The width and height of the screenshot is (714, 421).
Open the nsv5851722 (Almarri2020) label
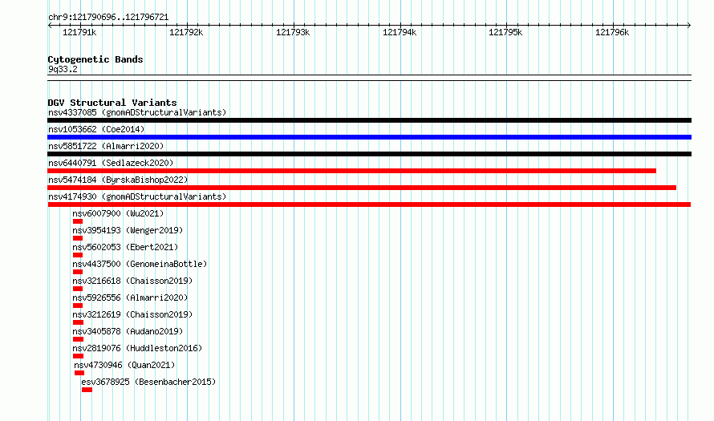point(106,146)
